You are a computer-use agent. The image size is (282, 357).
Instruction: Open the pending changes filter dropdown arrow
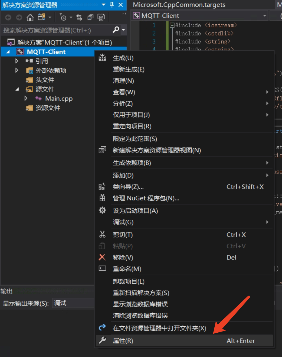pyautogui.click(x=71, y=18)
